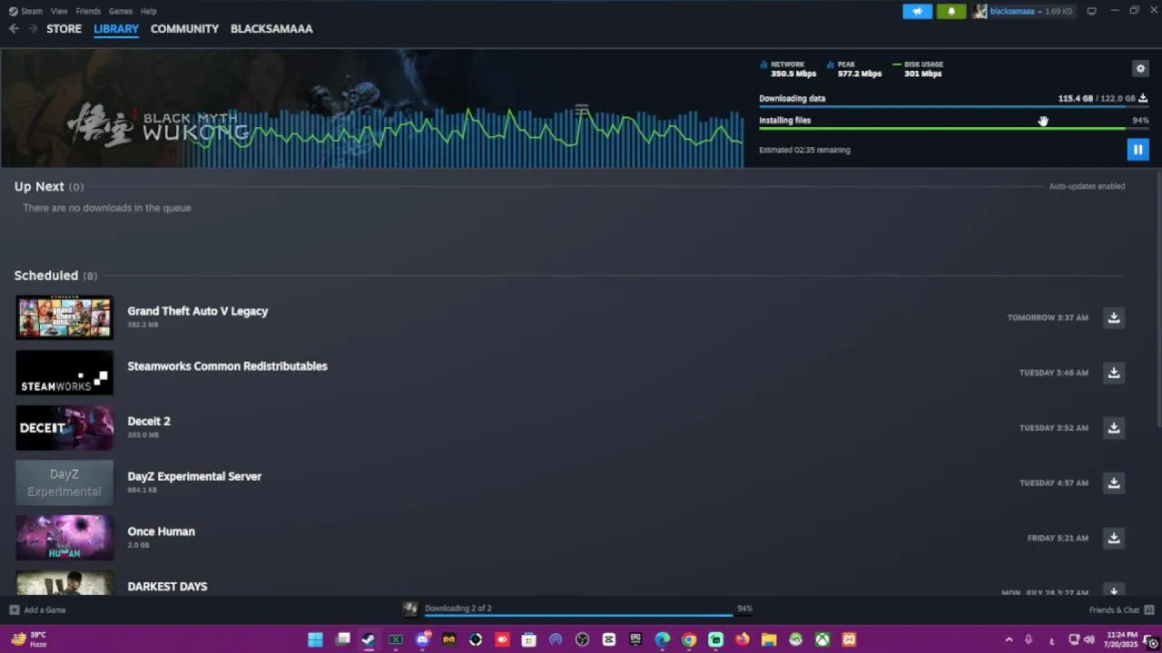The width and height of the screenshot is (1162, 653).
Task: Open Epic Games Launcher in the taskbar
Action: [635, 639]
